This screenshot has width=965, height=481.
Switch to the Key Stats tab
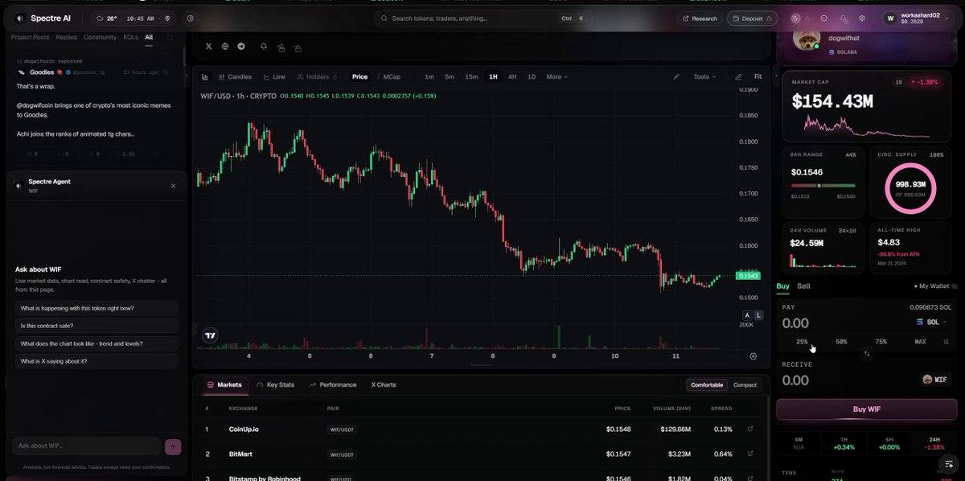[275, 385]
